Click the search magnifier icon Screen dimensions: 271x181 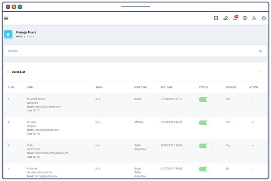point(260,51)
